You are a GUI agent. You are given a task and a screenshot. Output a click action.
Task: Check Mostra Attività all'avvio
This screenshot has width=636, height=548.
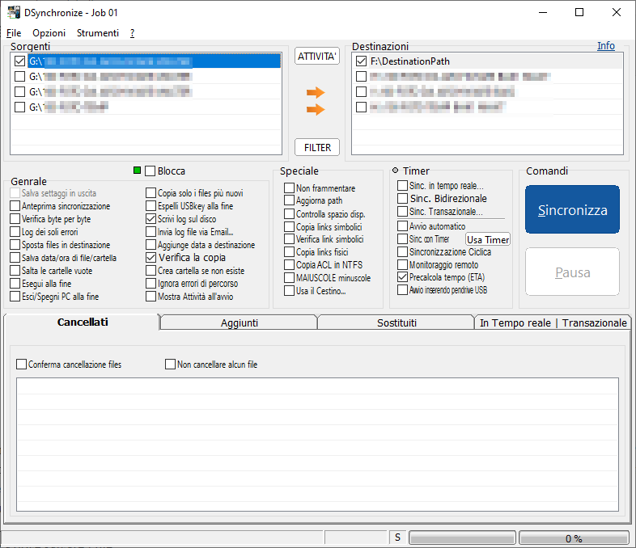(x=151, y=297)
